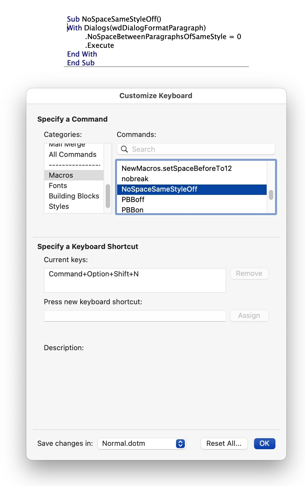Select NoSpaceSameStyleOff in commands list
The height and width of the screenshot is (486, 305).
[x=159, y=189]
